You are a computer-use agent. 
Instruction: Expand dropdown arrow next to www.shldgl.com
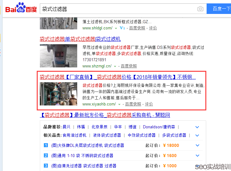click(116, 28)
